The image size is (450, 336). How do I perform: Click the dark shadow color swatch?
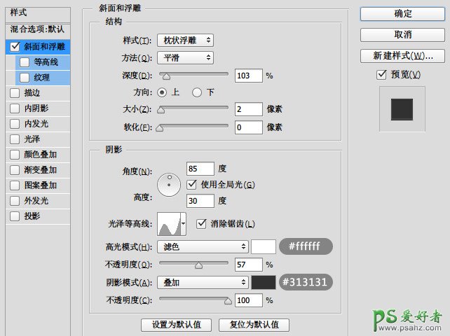264,281
